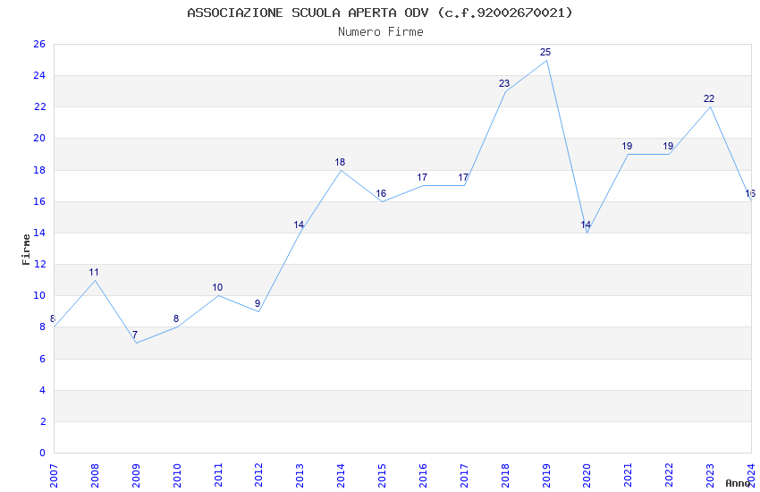Select the 2019 year label on x-axis

[x=546, y=476]
